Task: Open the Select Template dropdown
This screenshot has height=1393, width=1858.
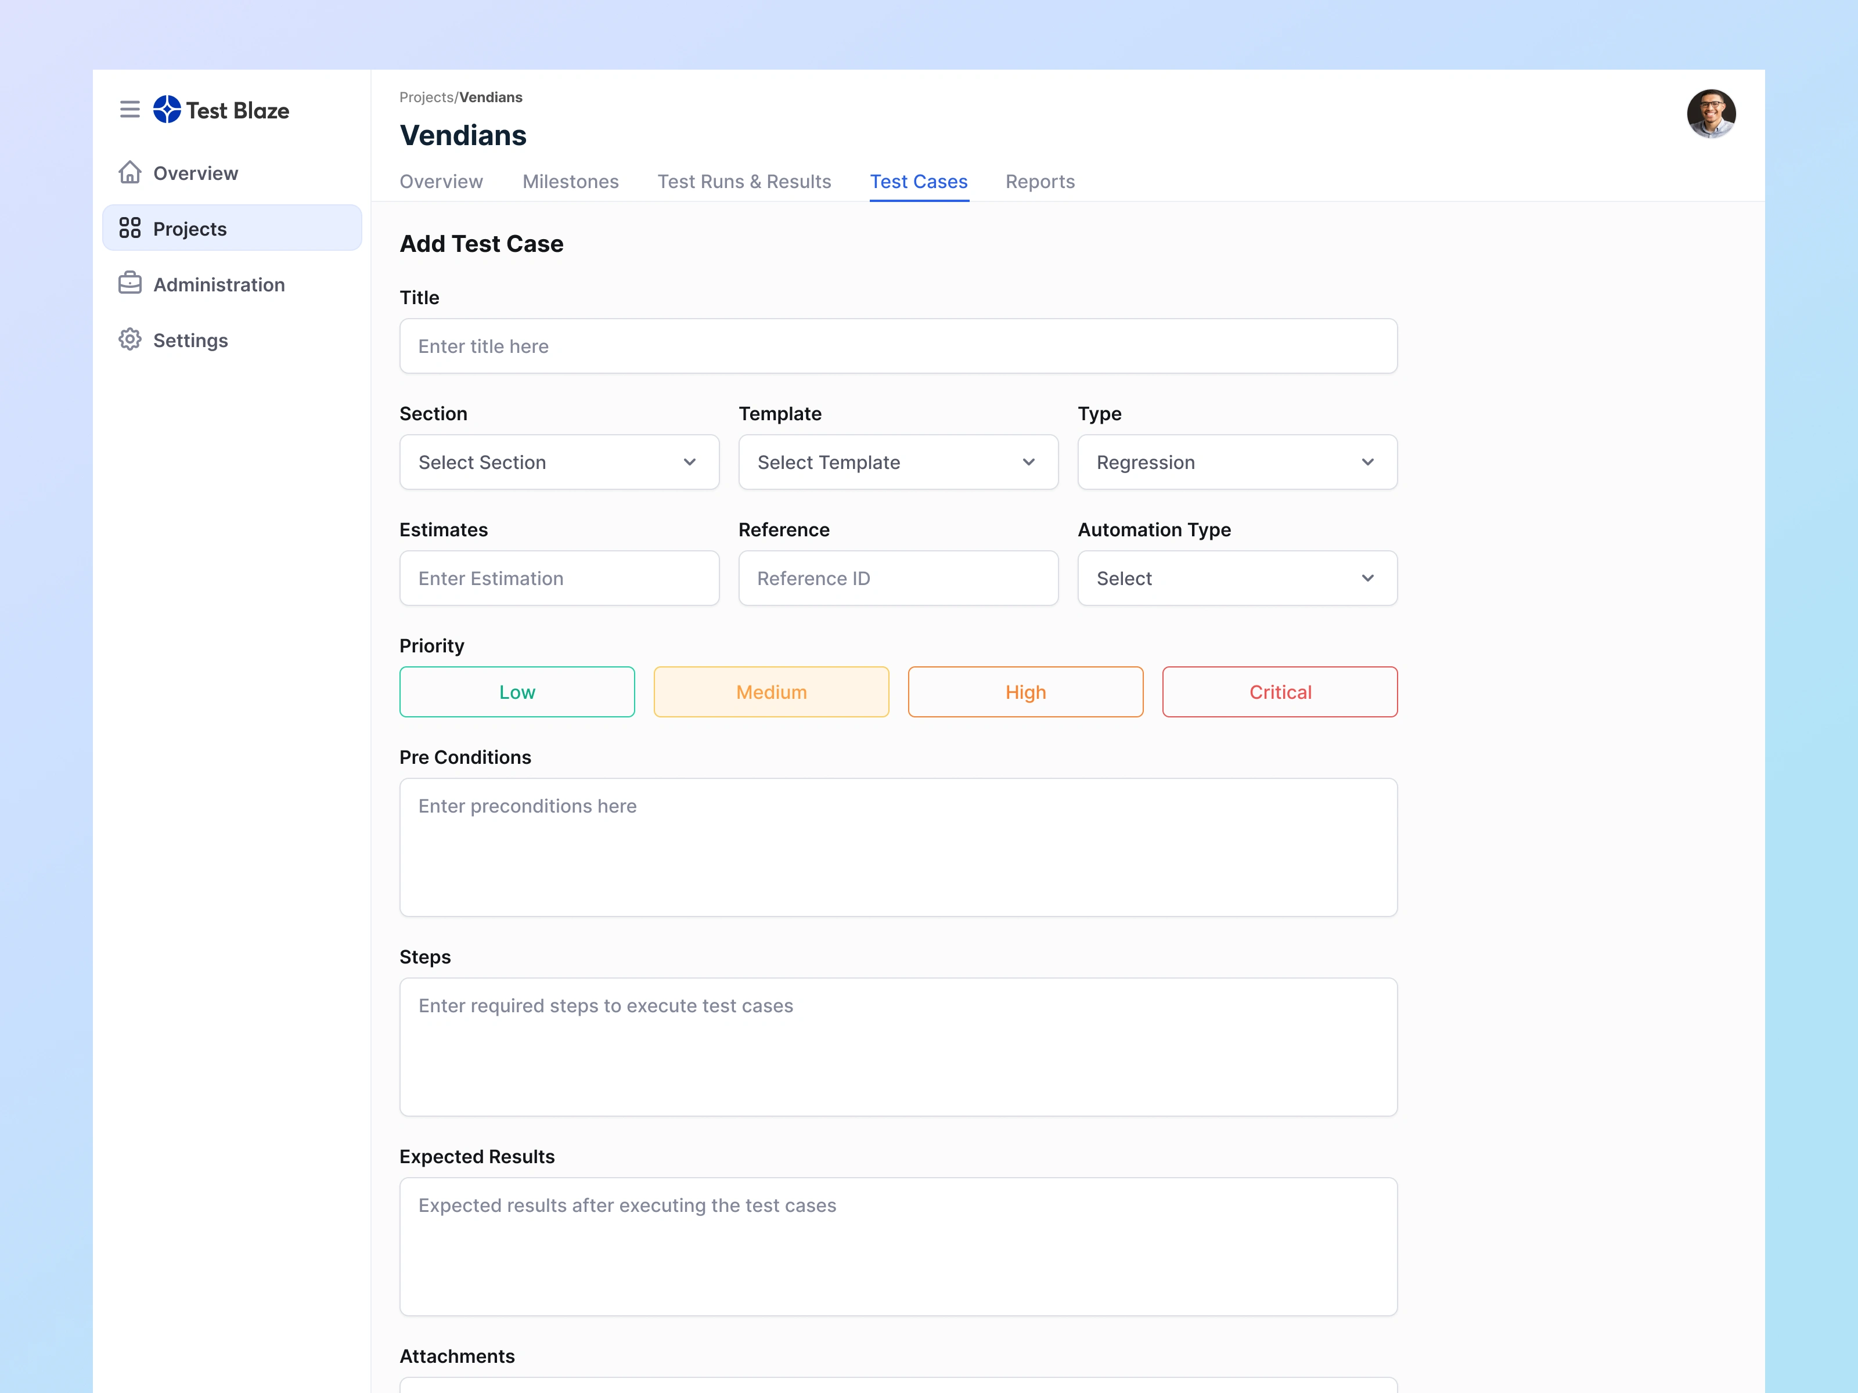Action: click(898, 462)
